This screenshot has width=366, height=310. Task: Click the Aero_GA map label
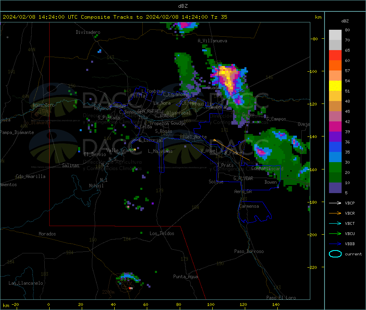(243, 191)
